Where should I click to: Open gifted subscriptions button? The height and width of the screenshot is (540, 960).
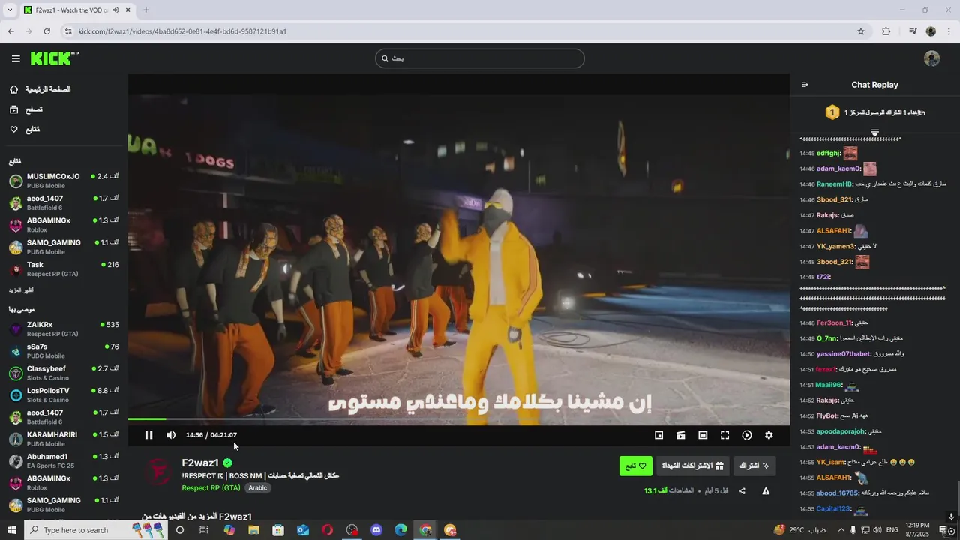coord(692,466)
